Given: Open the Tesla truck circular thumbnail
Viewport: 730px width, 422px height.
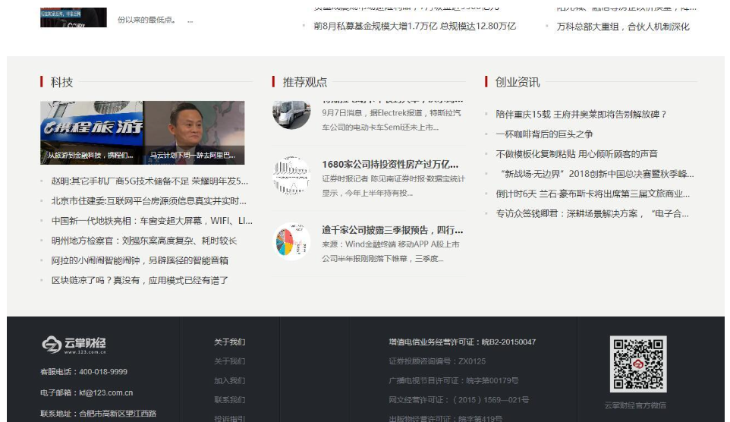Looking at the screenshot, I should tap(291, 114).
